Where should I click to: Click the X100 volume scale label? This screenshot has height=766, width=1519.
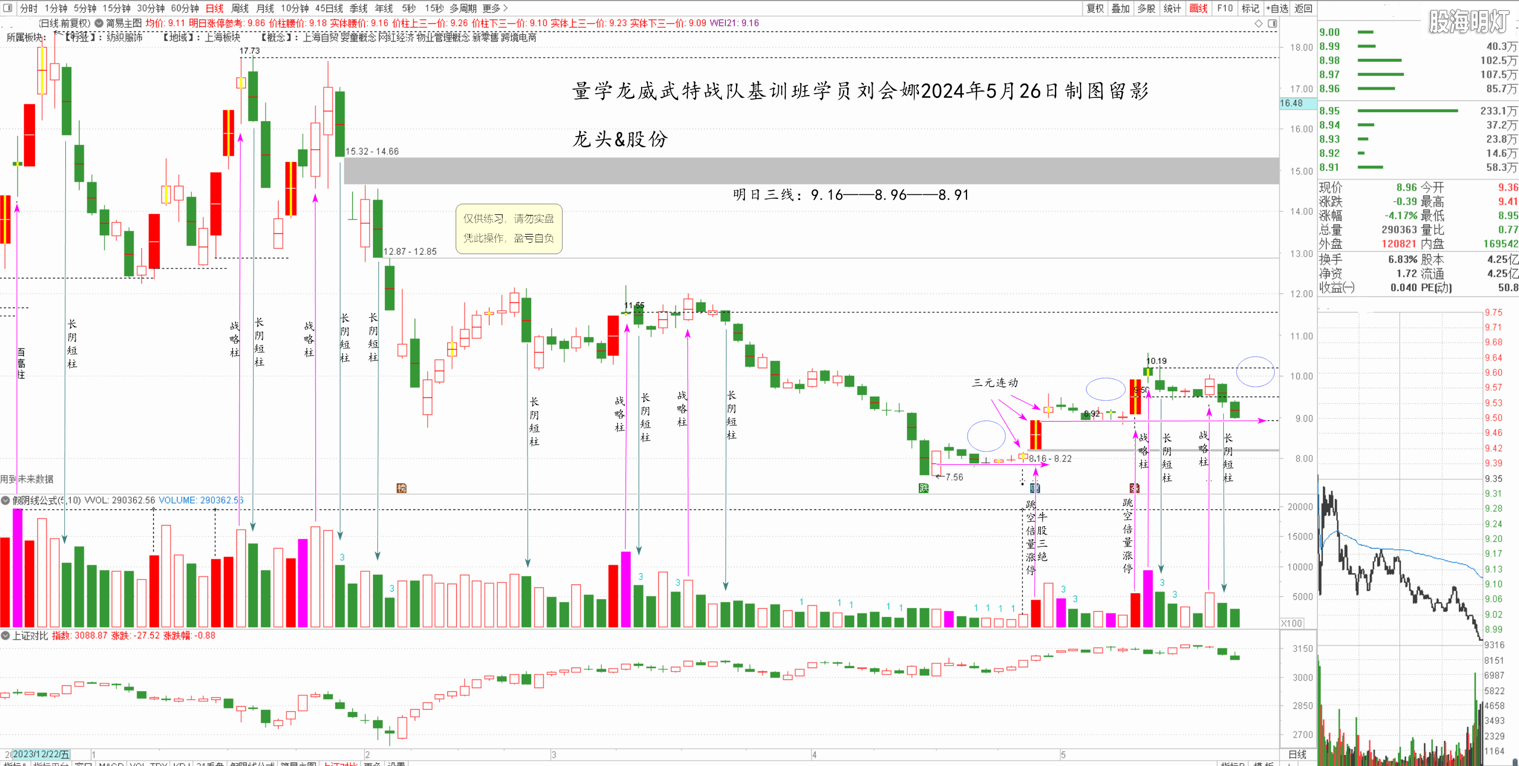(1291, 623)
